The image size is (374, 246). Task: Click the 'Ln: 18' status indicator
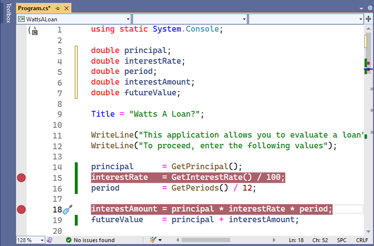[296, 240]
